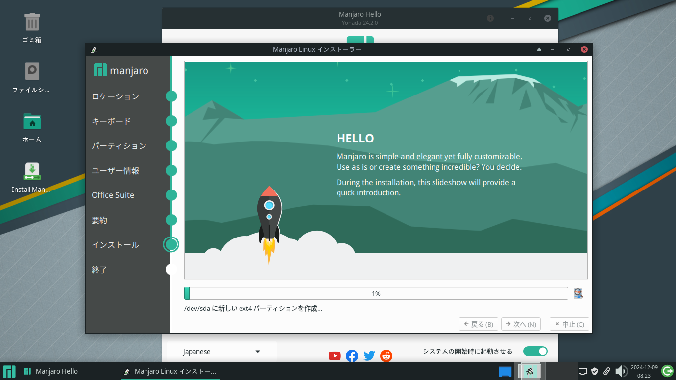Minimize the Manjaro Linux インストーラー window
The image size is (676, 380).
[x=553, y=49]
